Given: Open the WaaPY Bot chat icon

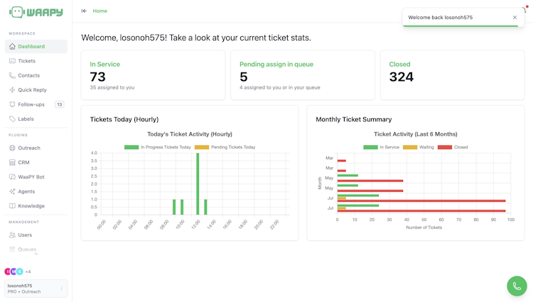Looking at the screenshot, I should click(12, 177).
